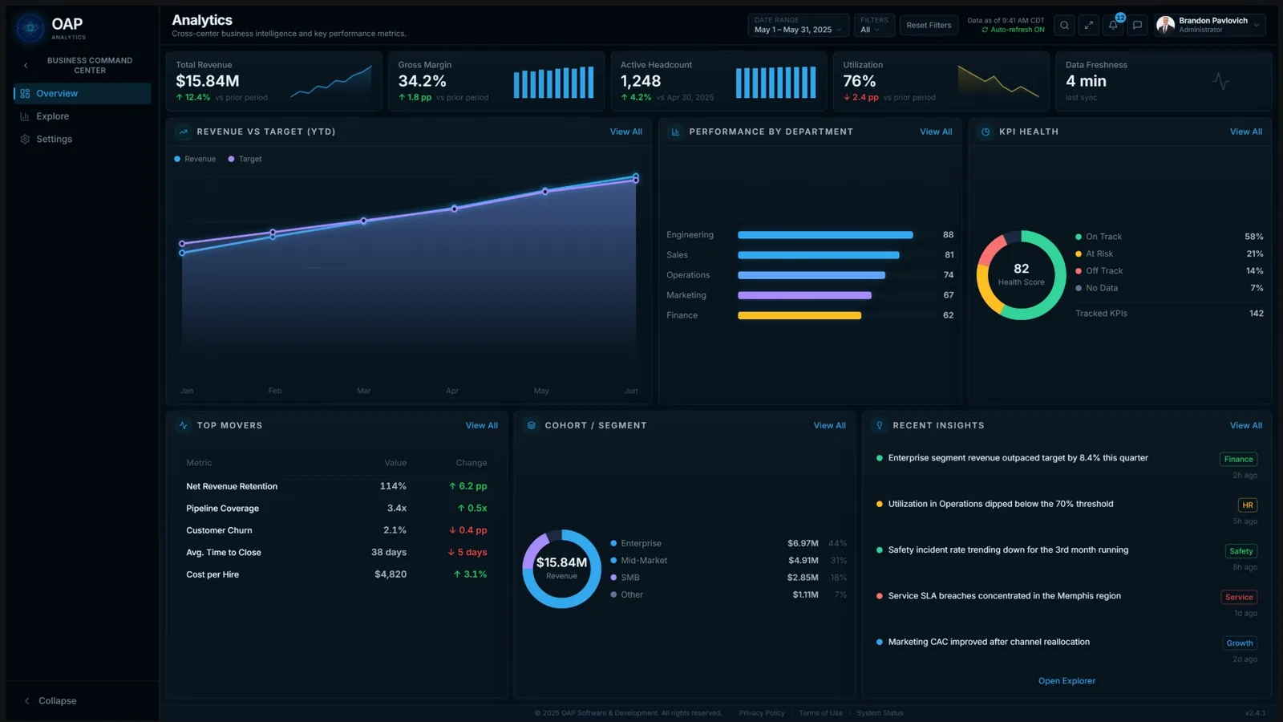1283x722 pixels.
Task: Select the Overview menu item
Action: coord(82,94)
